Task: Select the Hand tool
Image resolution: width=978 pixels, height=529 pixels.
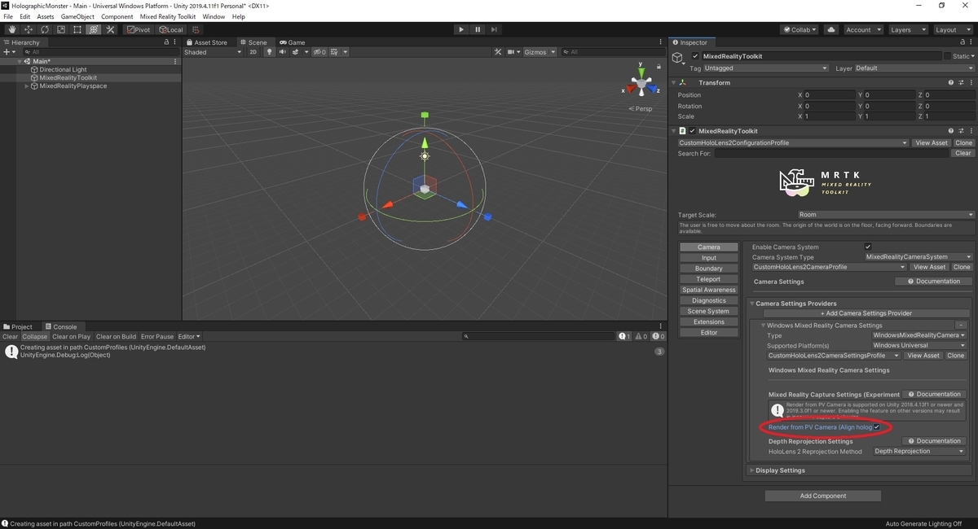Action: tap(11, 29)
